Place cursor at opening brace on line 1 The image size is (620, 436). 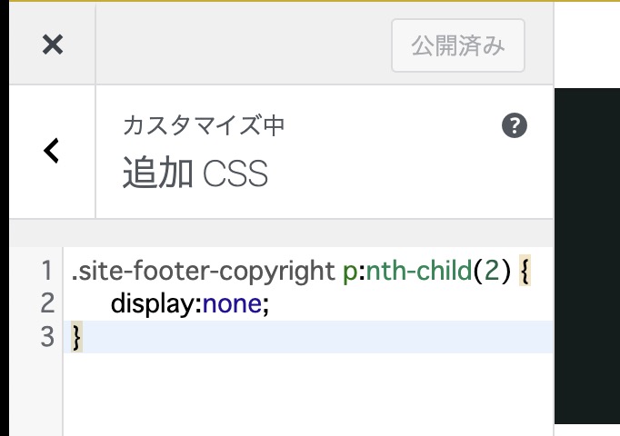525,271
